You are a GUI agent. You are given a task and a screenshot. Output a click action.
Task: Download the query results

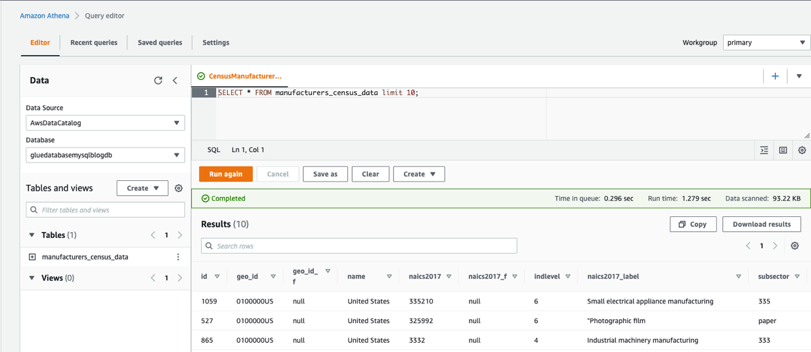761,224
